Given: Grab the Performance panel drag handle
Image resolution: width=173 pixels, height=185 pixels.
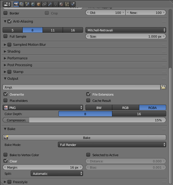Looking at the screenshot, I should click(164, 59).
